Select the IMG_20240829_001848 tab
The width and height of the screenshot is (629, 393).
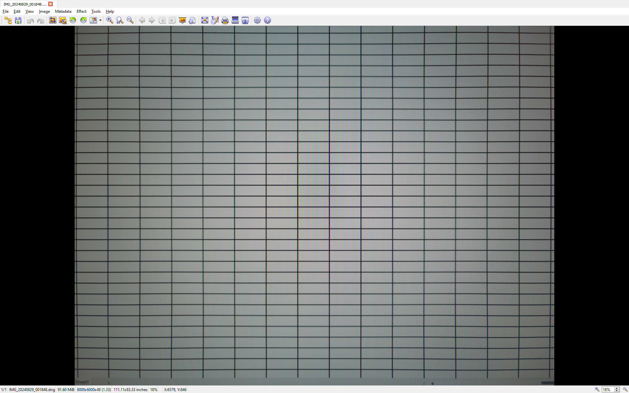(25, 4)
